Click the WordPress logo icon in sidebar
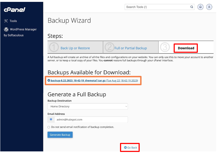218x153 pixels. tap(6, 29)
